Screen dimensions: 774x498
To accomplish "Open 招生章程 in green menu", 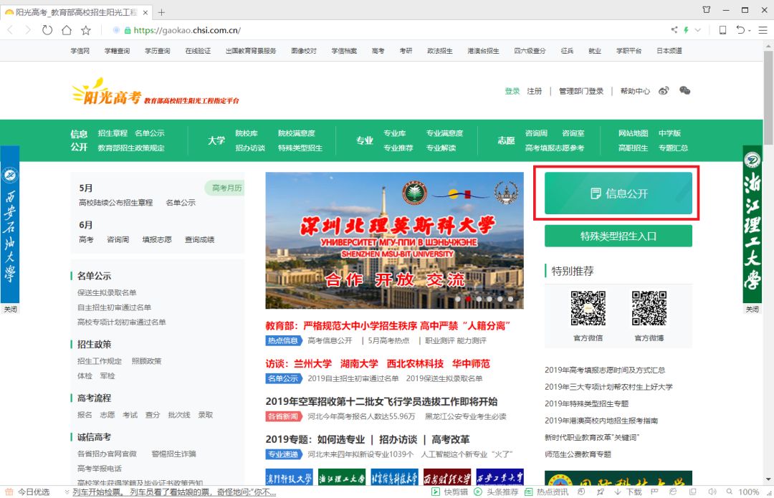I will tap(113, 133).
